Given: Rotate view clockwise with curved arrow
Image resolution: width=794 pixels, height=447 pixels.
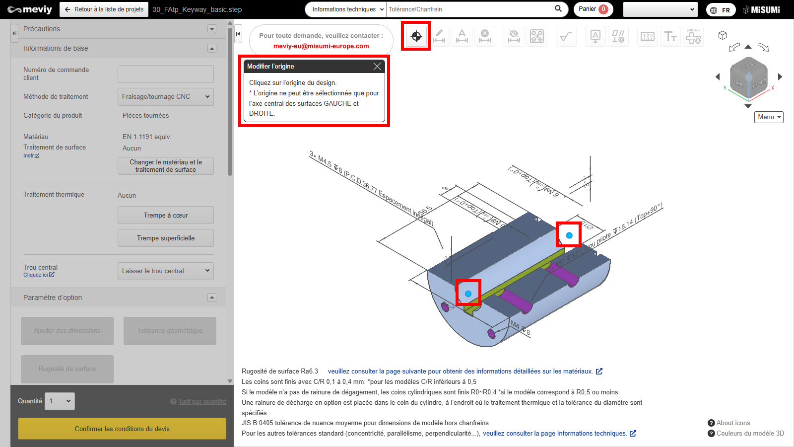Looking at the screenshot, I should (763, 48).
